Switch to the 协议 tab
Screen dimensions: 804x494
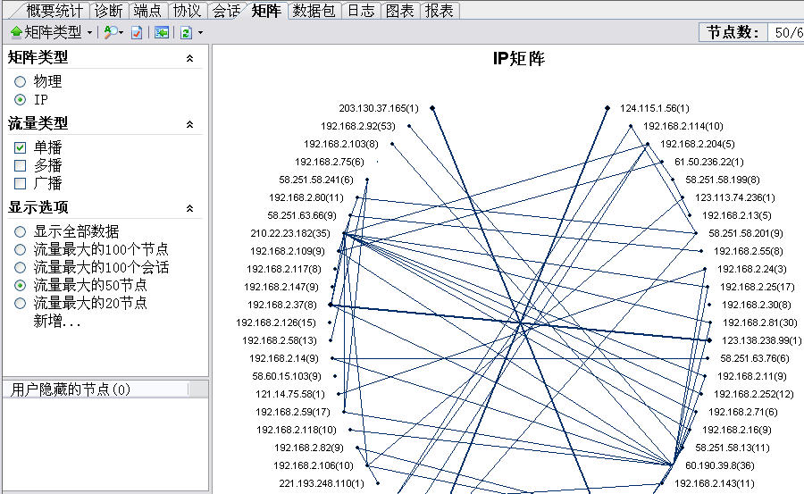(187, 11)
